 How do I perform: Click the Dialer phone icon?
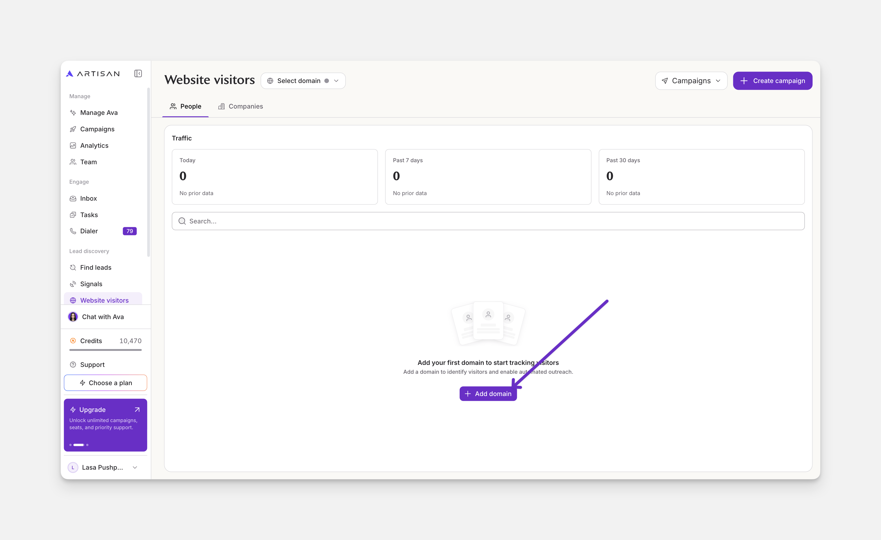[73, 231]
